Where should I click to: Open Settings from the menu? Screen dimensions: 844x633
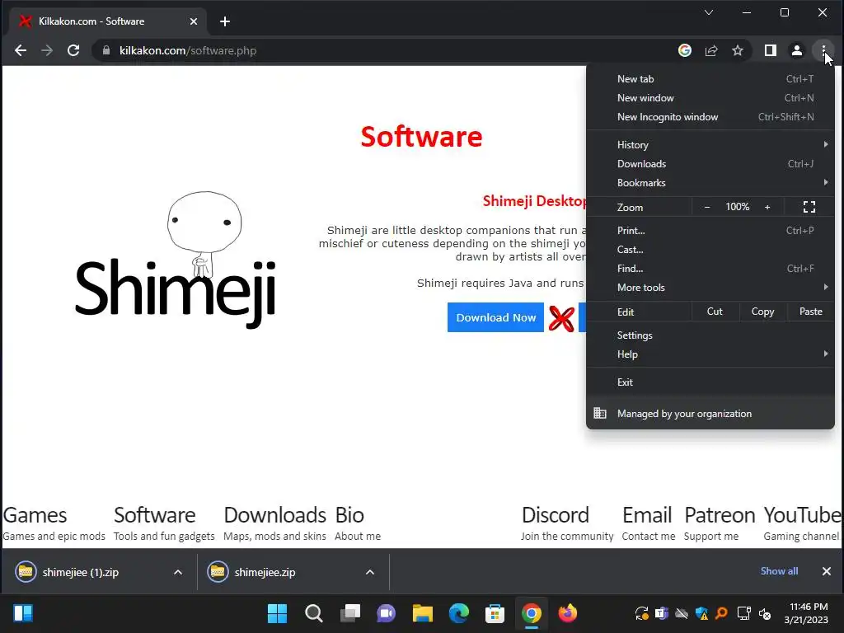710,335
